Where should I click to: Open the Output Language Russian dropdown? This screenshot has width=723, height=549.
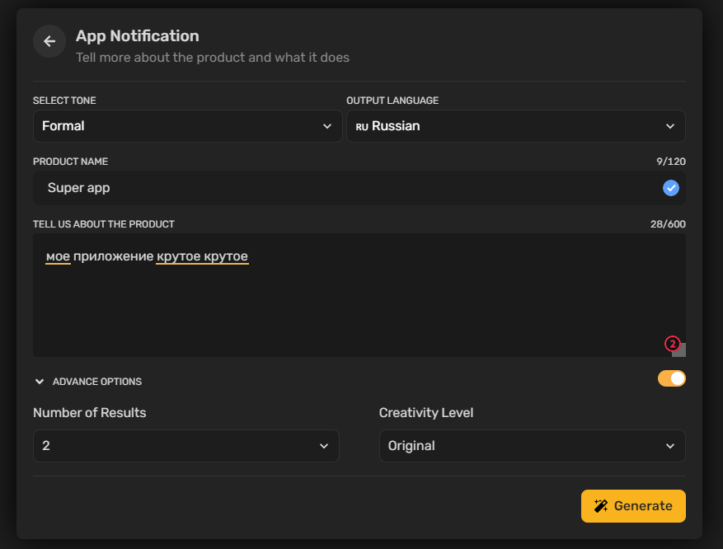tap(516, 126)
